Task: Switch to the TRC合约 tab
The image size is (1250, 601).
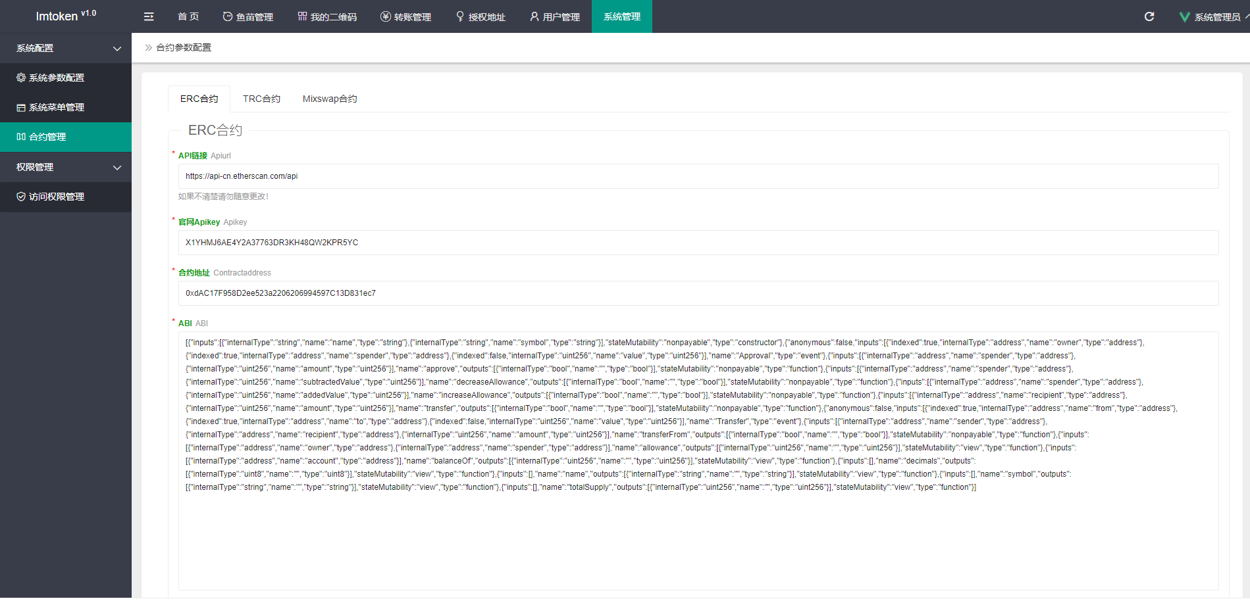Action: tap(261, 99)
